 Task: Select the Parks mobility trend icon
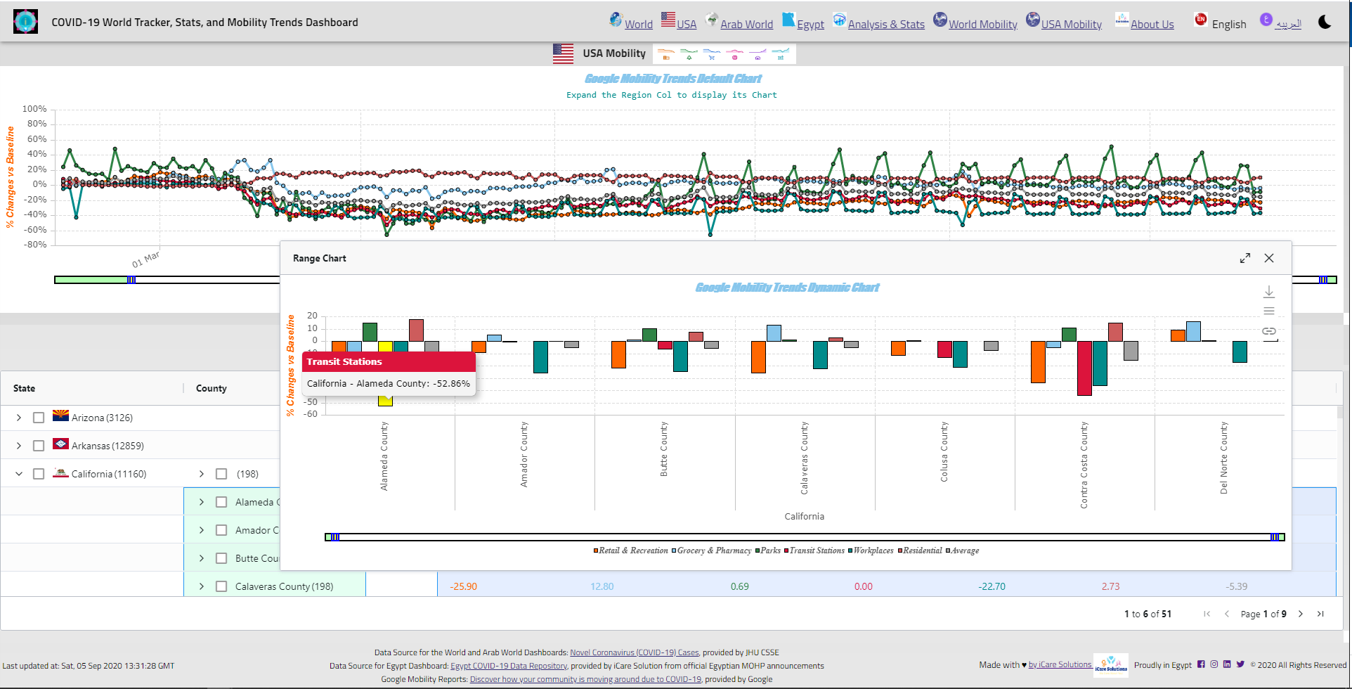coord(689,58)
